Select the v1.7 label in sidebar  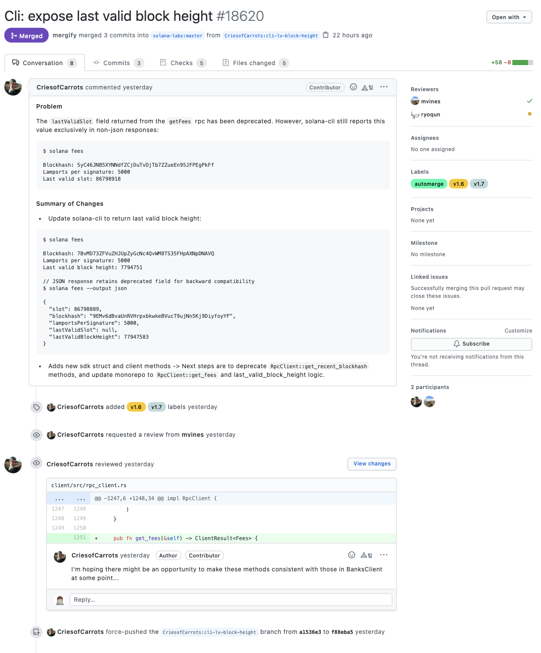pyautogui.click(x=479, y=184)
